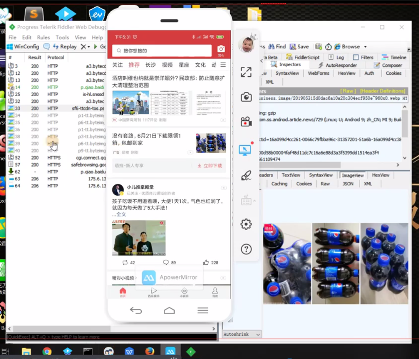
Task: Tap the phone home tab icon
Action: [123, 292]
